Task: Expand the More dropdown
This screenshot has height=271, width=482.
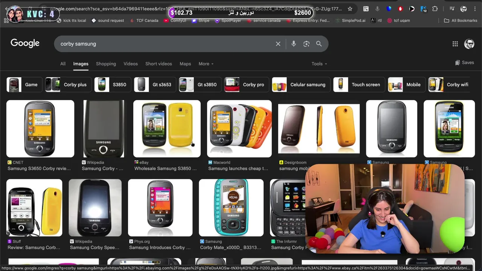Action: [206, 64]
